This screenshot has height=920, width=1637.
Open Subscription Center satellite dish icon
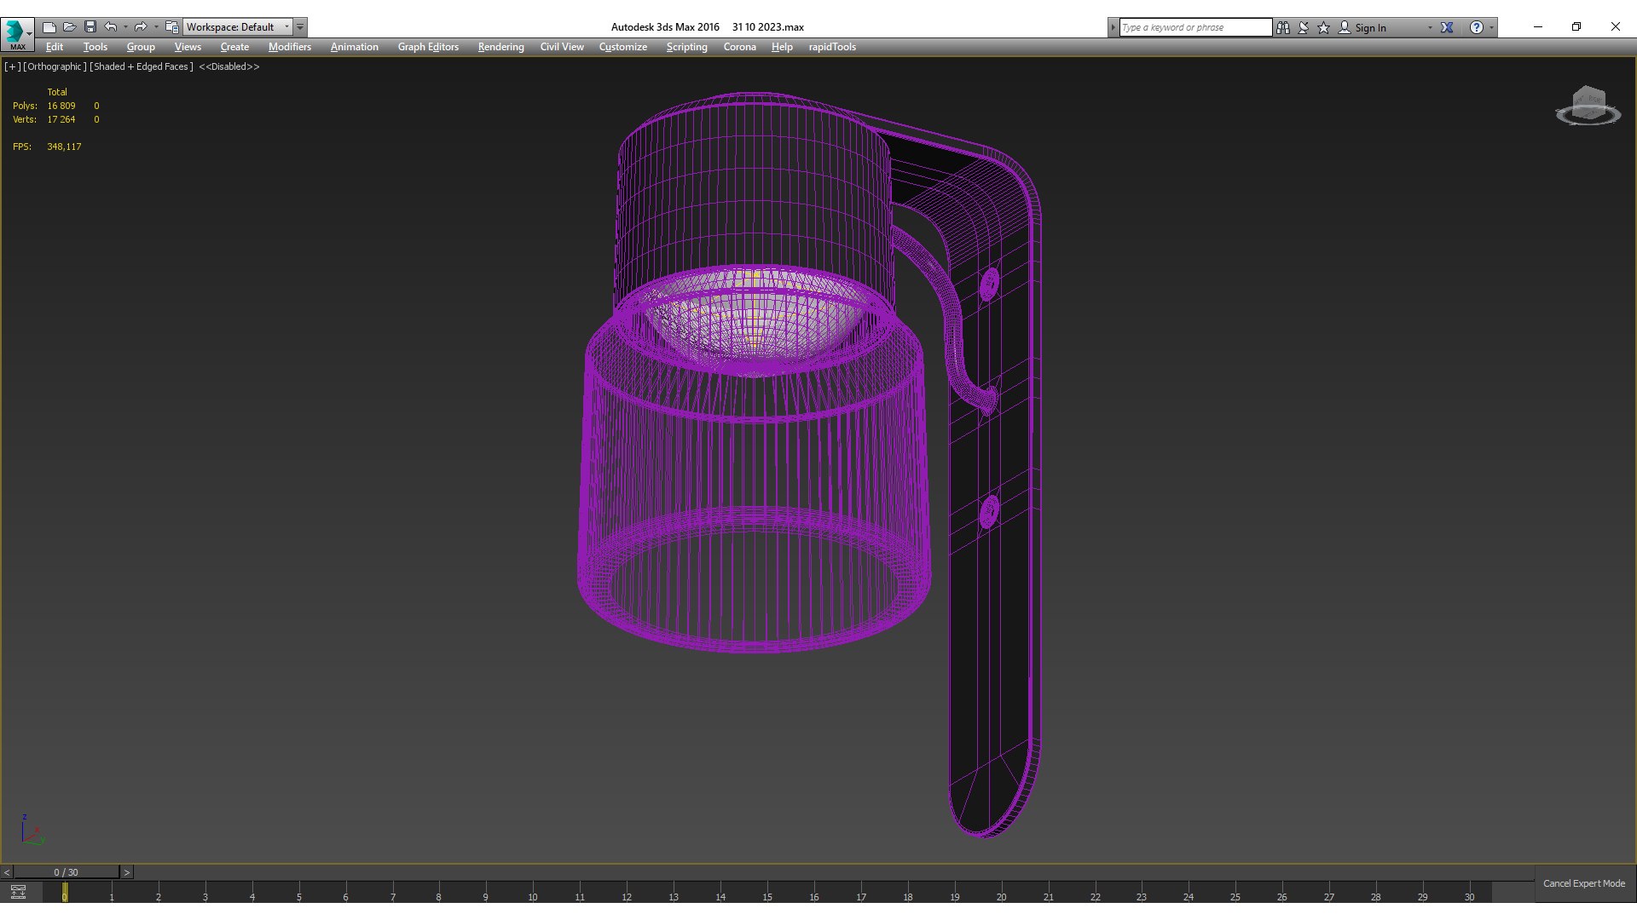1304,27
